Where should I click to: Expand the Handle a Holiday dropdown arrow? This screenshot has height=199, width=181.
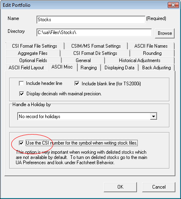click(x=153, y=117)
